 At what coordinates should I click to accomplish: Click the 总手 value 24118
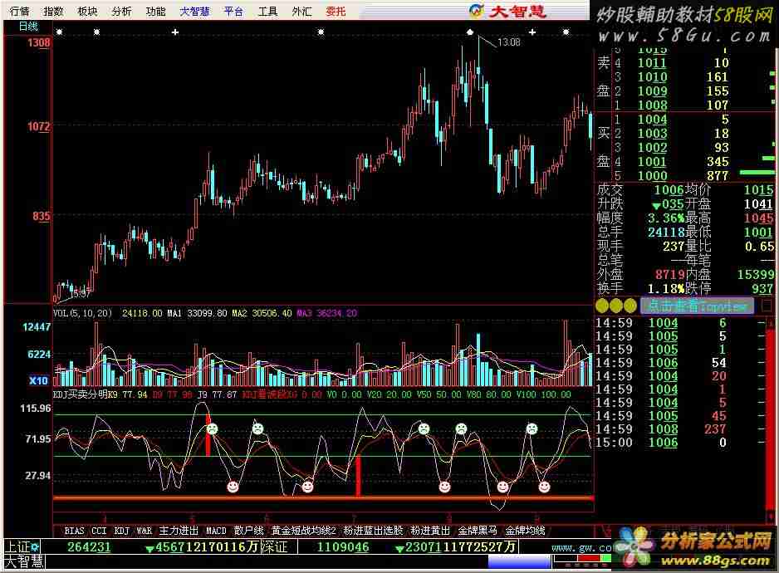click(666, 232)
